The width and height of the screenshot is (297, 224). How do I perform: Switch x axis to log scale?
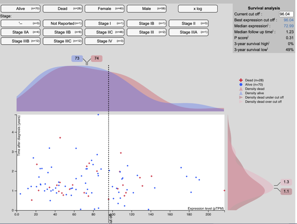(198, 9)
